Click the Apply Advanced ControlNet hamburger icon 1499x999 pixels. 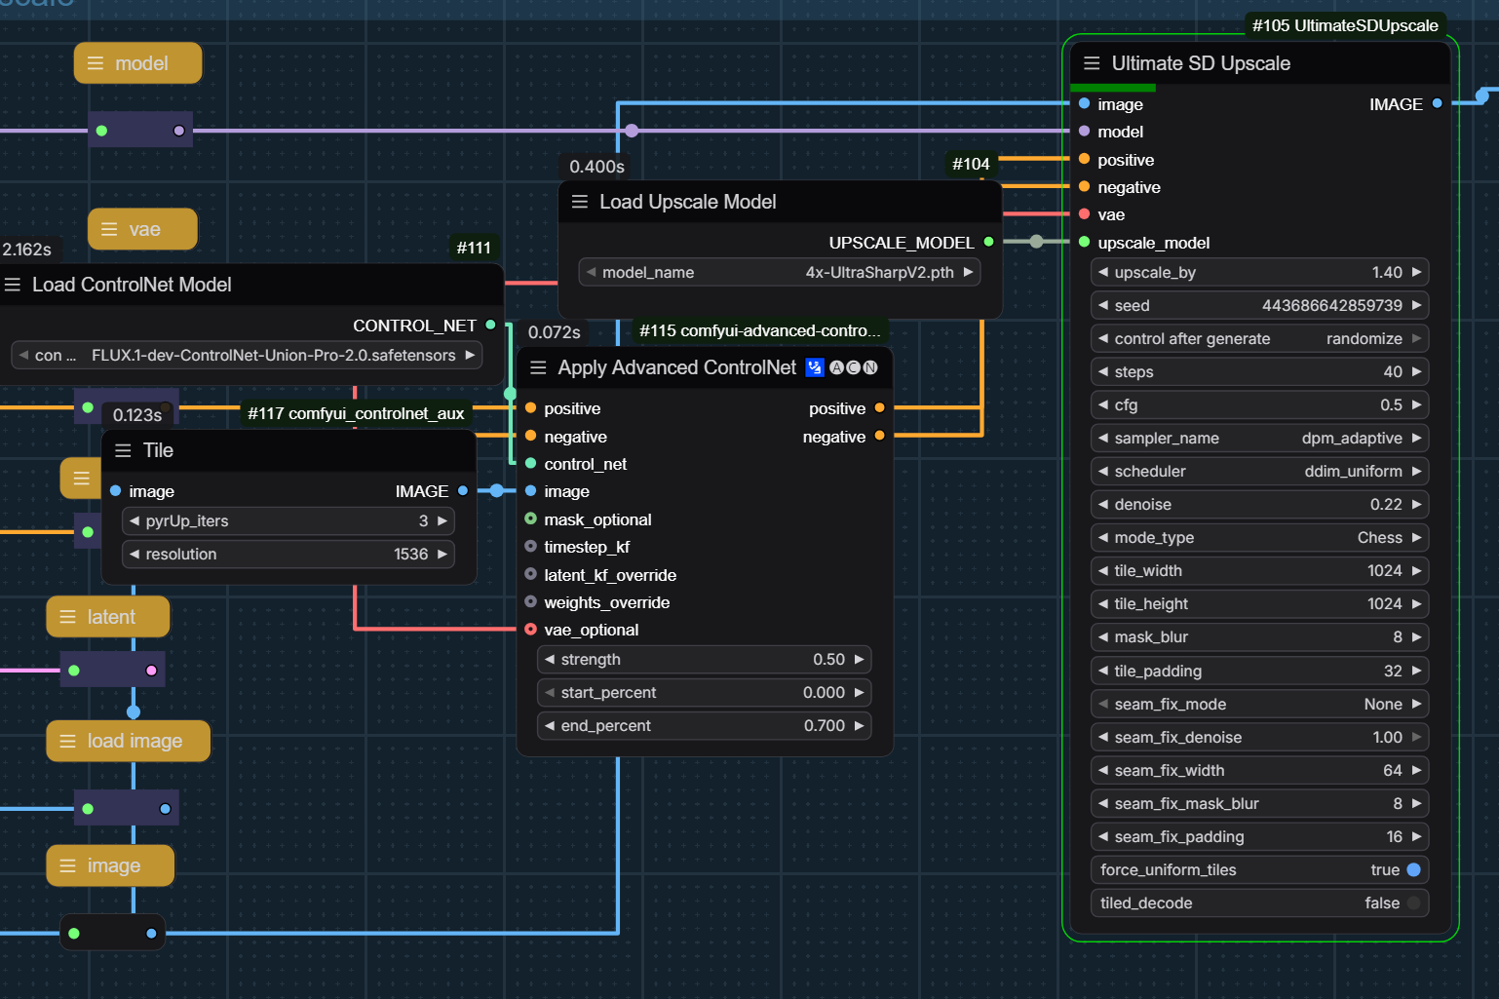538,367
